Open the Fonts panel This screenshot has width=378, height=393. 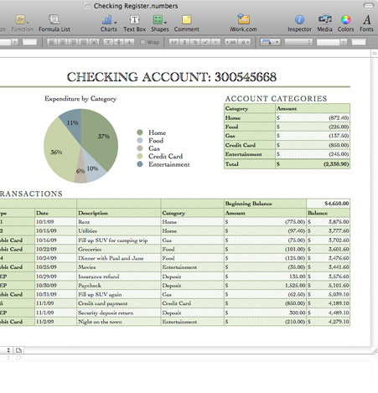pos(366,23)
